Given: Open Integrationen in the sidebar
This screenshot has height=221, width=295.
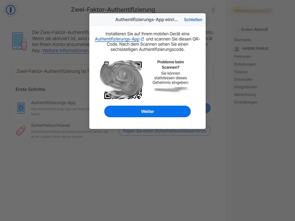Looking at the screenshot, I should (x=246, y=87).
